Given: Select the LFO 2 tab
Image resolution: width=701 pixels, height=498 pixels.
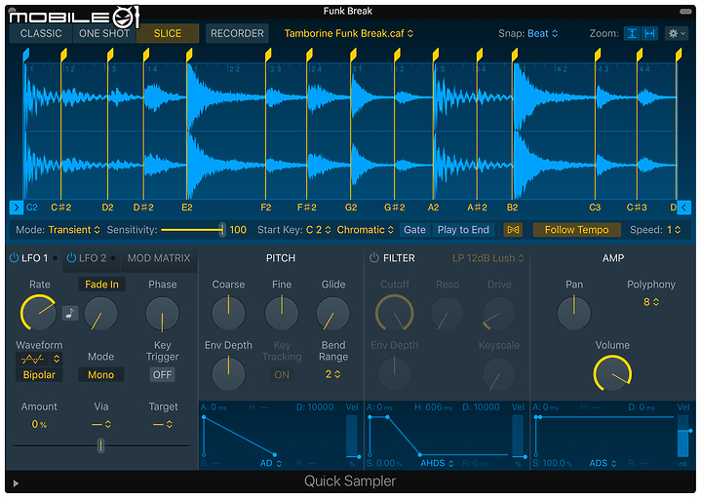Looking at the screenshot, I should 93,258.
